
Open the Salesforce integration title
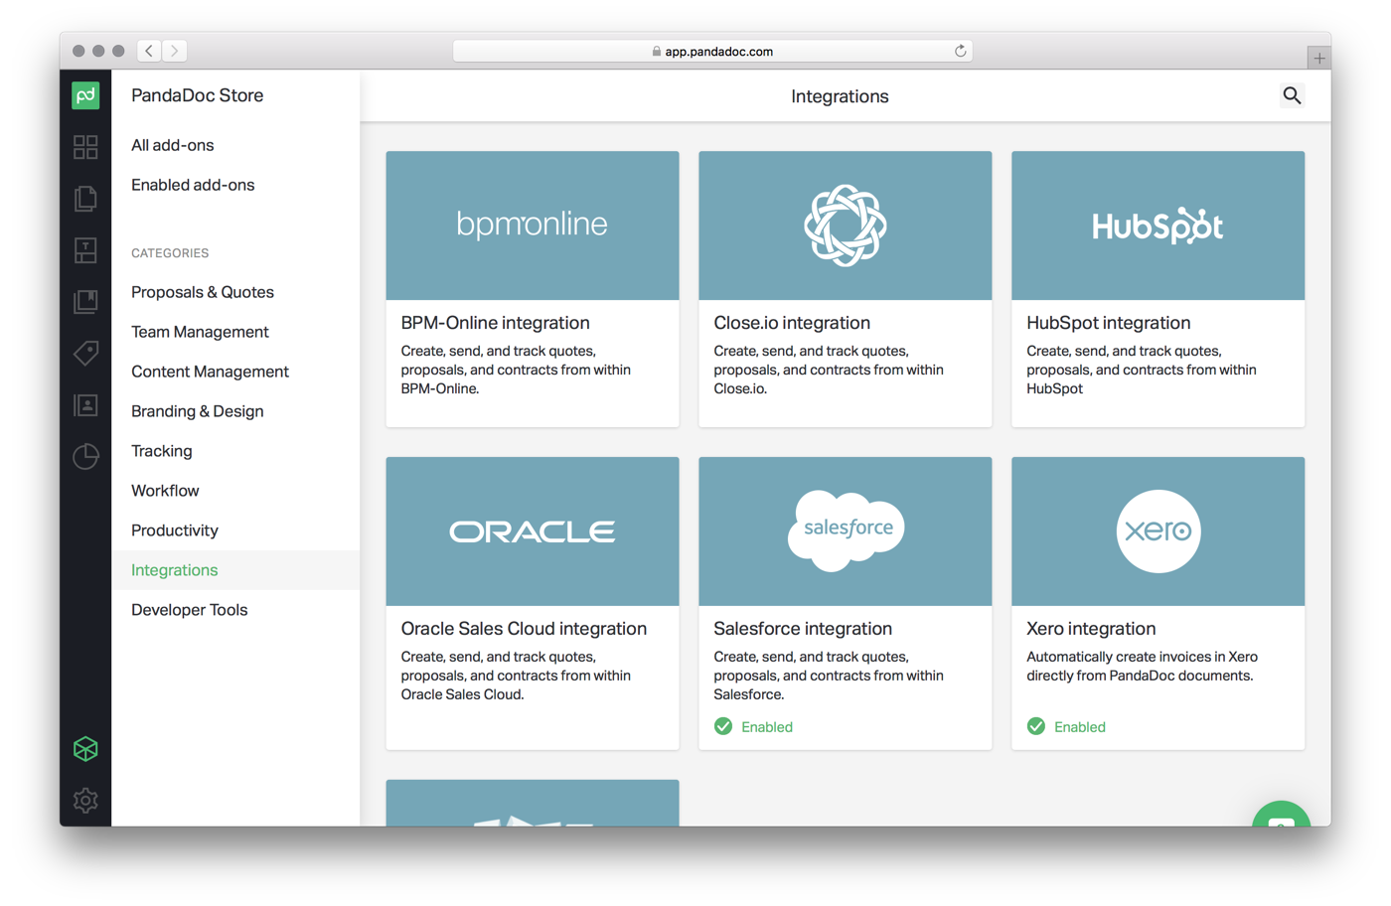[x=803, y=629]
